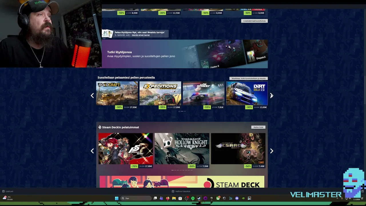
Task: Click the plus icon next to Lisää peli
Action: coord(3,191)
